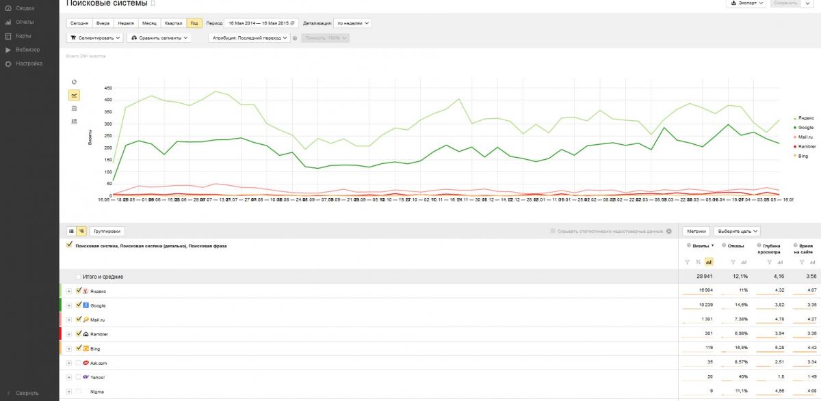Expand the Ask.com row
The width and height of the screenshot is (821, 401).
point(69,363)
